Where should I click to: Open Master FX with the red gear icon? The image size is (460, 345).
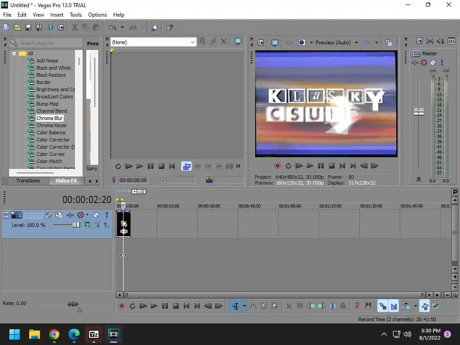[424, 62]
